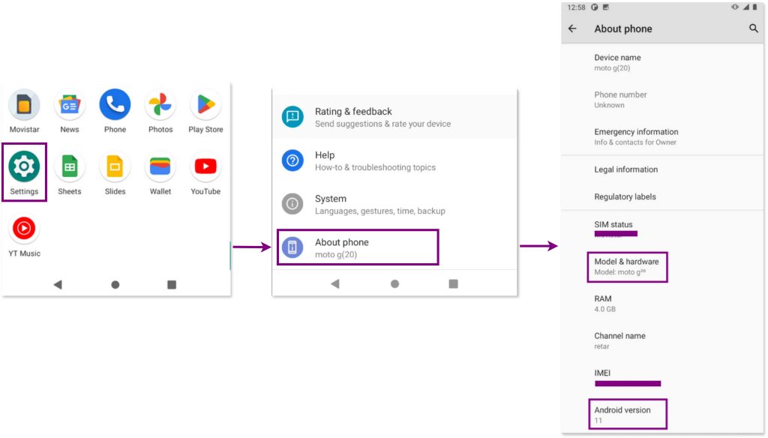Open Google News app
The height and width of the screenshot is (438, 768).
click(70, 105)
